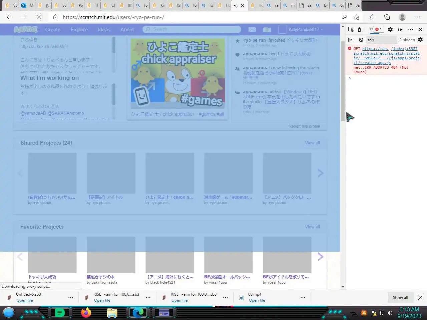Activate the DevTools inspect element picker
The height and width of the screenshot is (320, 427).
[351, 29]
